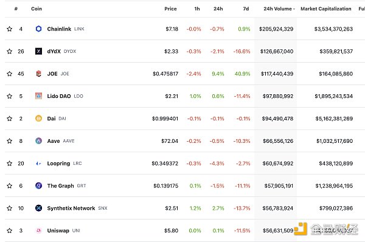The width and height of the screenshot is (365, 242).
Task: Click the Chainlink hexagon logo icon
Action: click(x=39, y=29)
